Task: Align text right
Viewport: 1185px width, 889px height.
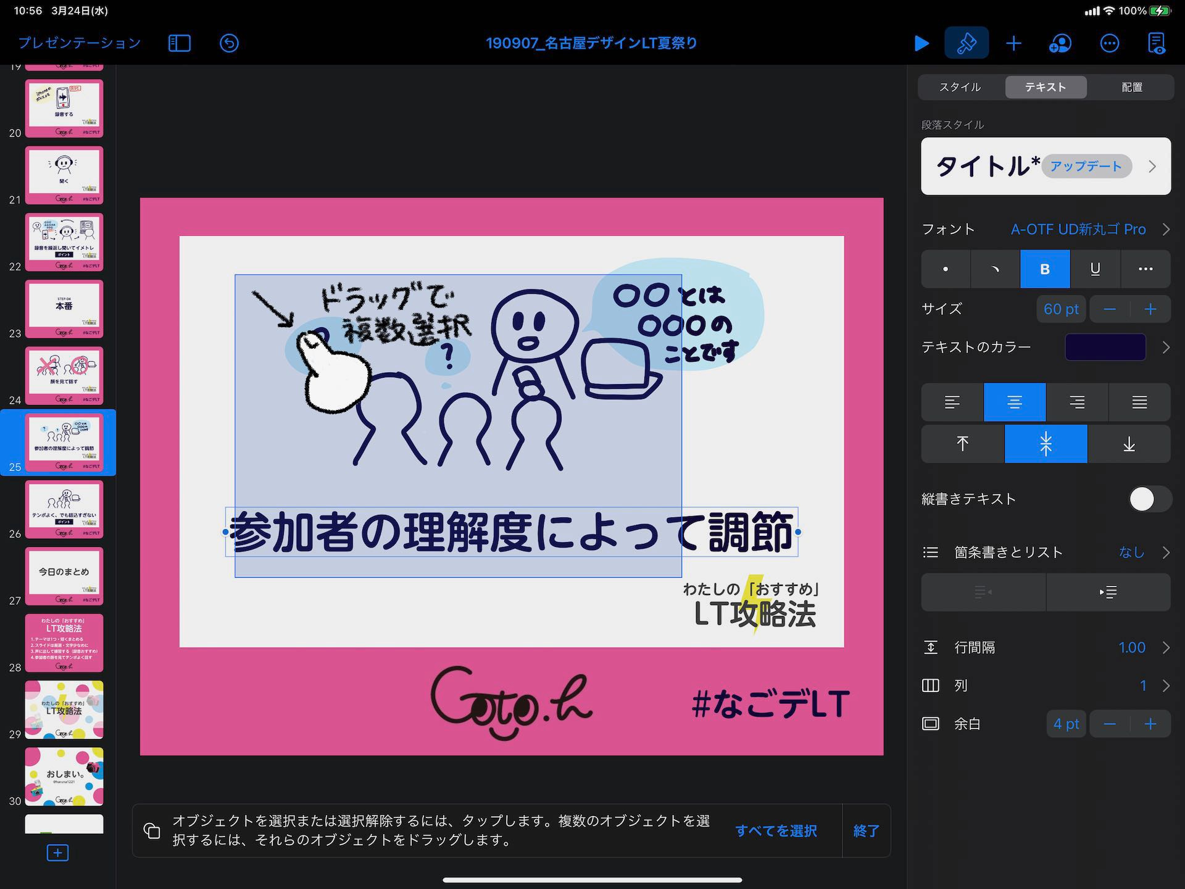Action: click(1077, 403)
